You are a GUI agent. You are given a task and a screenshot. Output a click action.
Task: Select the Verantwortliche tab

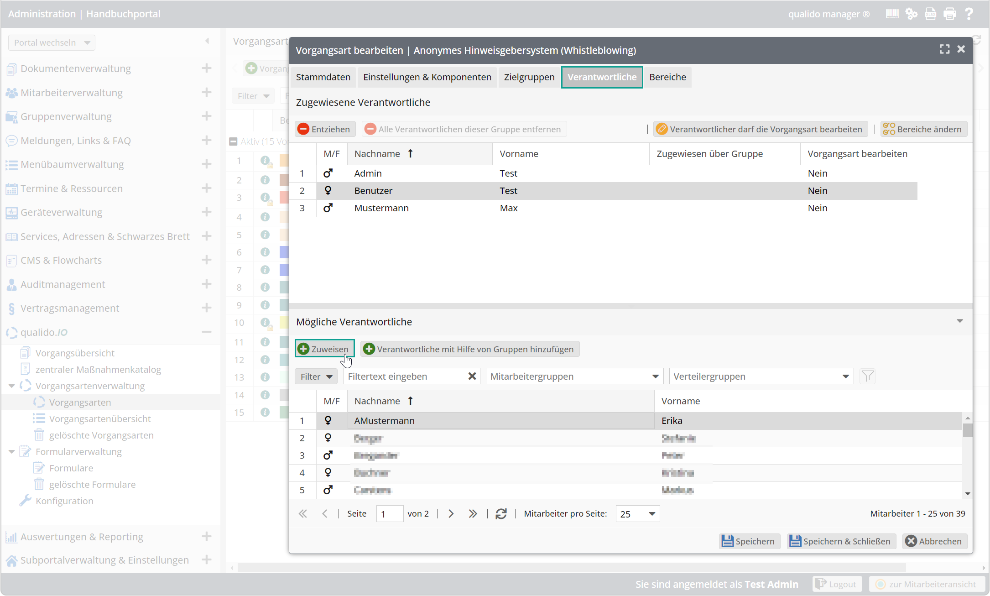(x=602, y=77)
